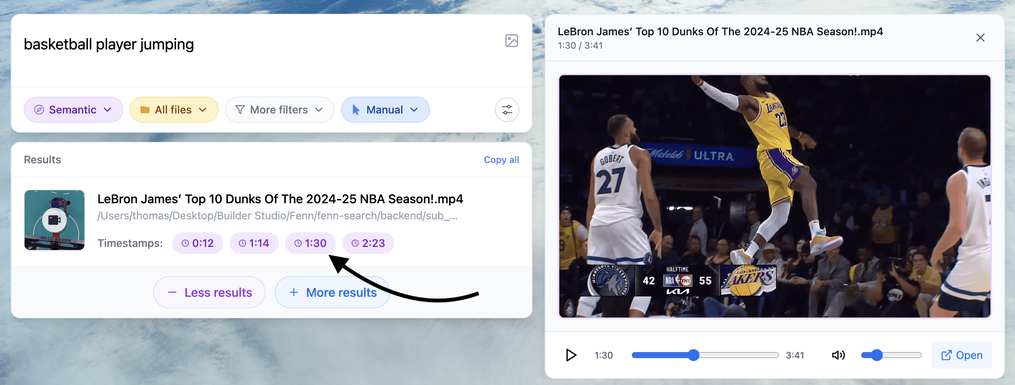Click the preview panel video filename header
Viewport: 1015px width, 385px height.
[x=720, y=31]
